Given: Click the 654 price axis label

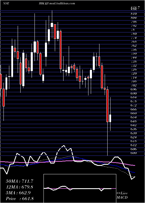Looking at the screenshot, I should tap(134, 117).
